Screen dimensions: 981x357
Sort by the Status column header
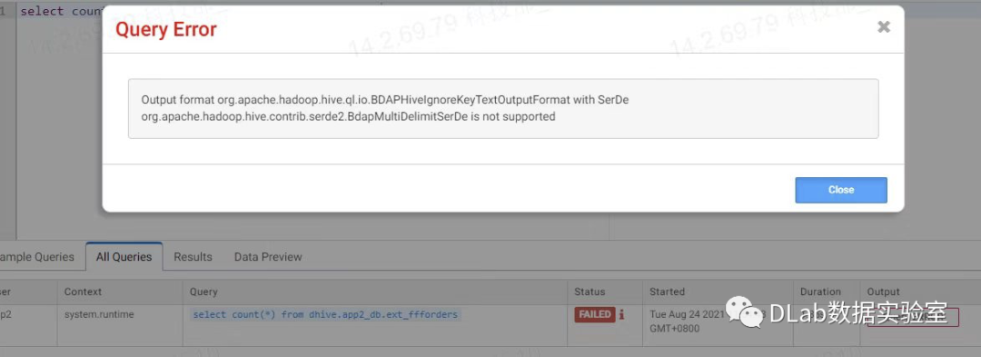coord(590,292)
